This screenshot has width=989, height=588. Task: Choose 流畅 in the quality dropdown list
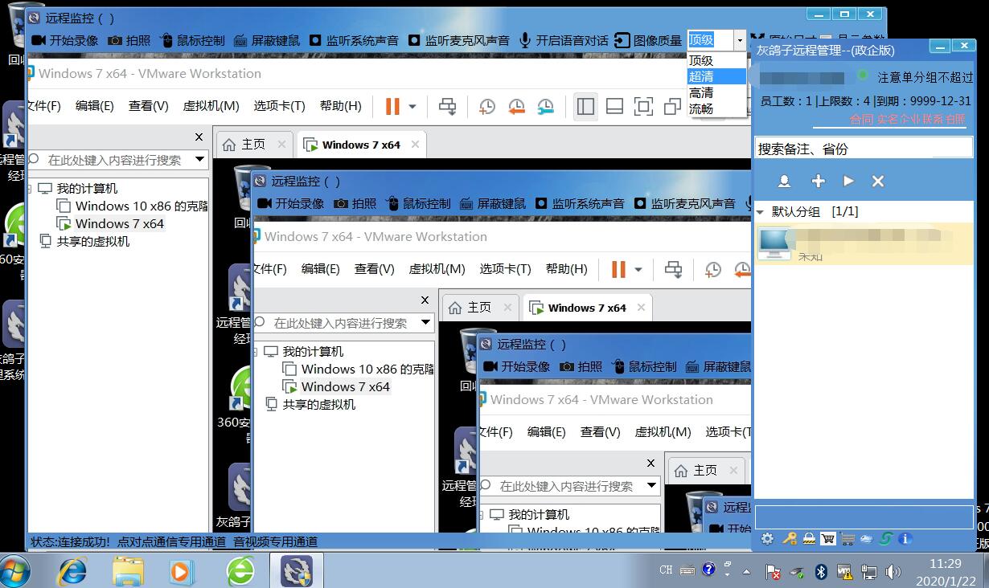716,108
